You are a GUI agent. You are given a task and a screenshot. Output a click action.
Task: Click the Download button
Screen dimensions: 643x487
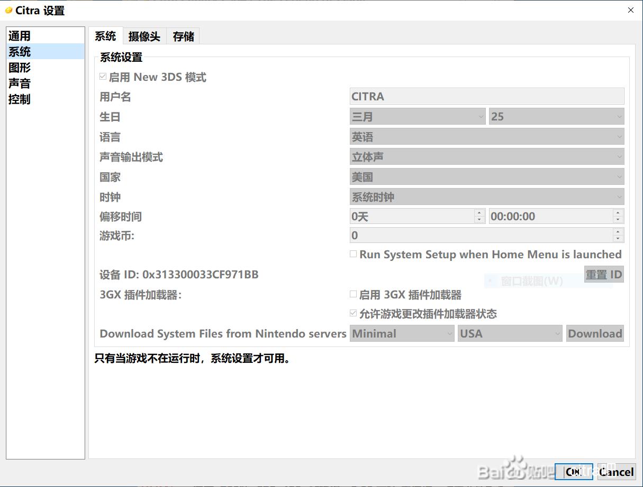point(595,333)
